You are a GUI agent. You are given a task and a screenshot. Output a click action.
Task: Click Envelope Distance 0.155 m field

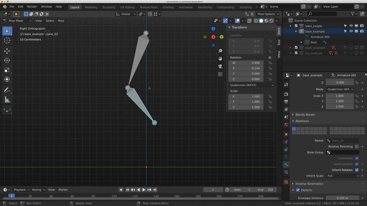click(x=342, y=198)
